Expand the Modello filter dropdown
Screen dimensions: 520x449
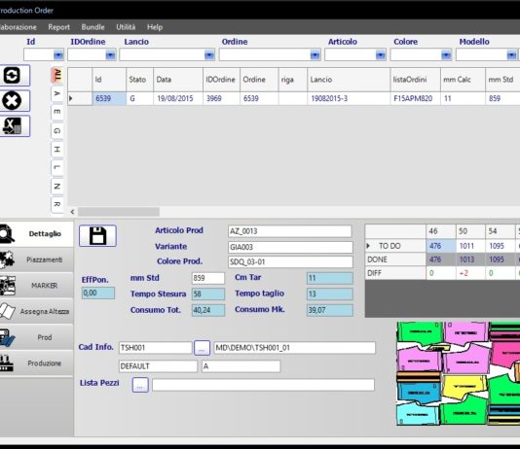click(x=511, y=55)
